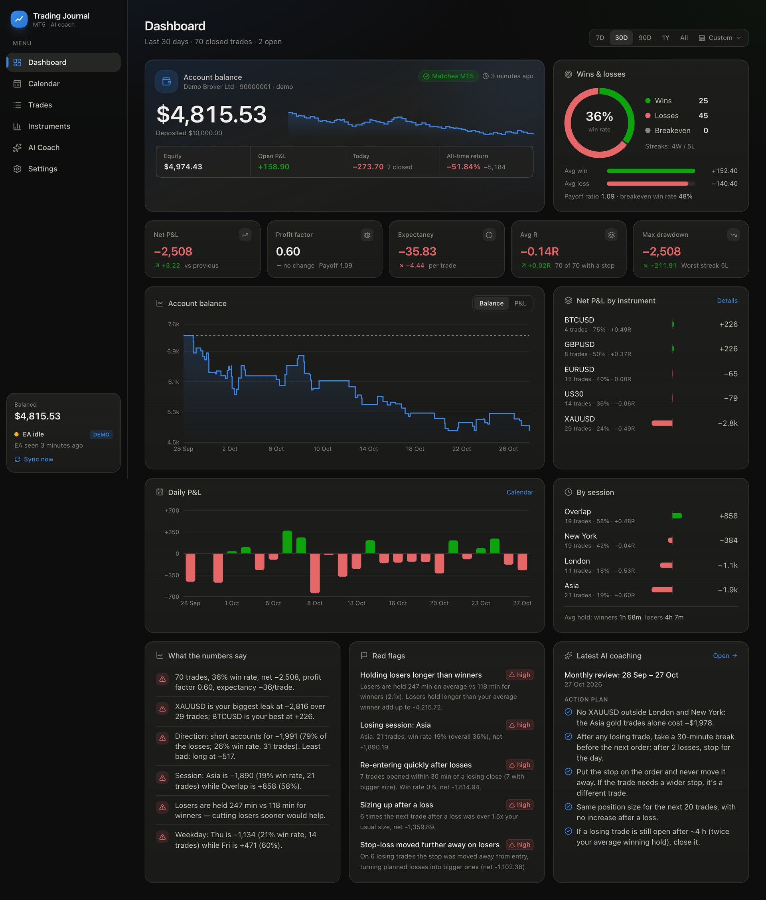Open Calendar from the sidebar menu
766x900 pixels.
pyautogui.click(x=63, y=83)
